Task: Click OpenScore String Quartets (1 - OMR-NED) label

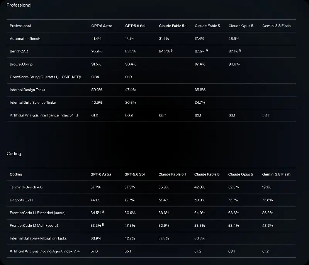Action: (45, 77)
